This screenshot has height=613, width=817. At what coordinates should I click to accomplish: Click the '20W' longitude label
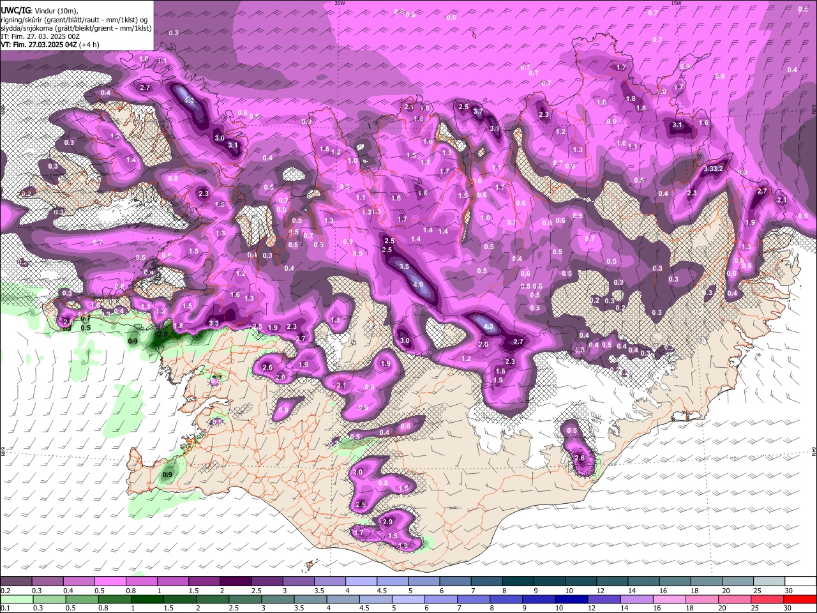[x=340, y=3]
